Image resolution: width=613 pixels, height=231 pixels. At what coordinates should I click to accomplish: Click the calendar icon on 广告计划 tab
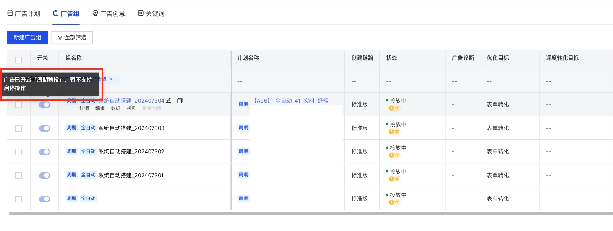(10, 13)
